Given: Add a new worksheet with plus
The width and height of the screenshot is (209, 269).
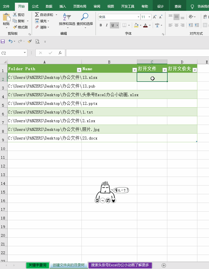Looking at the screenshot, I should click(164, 265).
